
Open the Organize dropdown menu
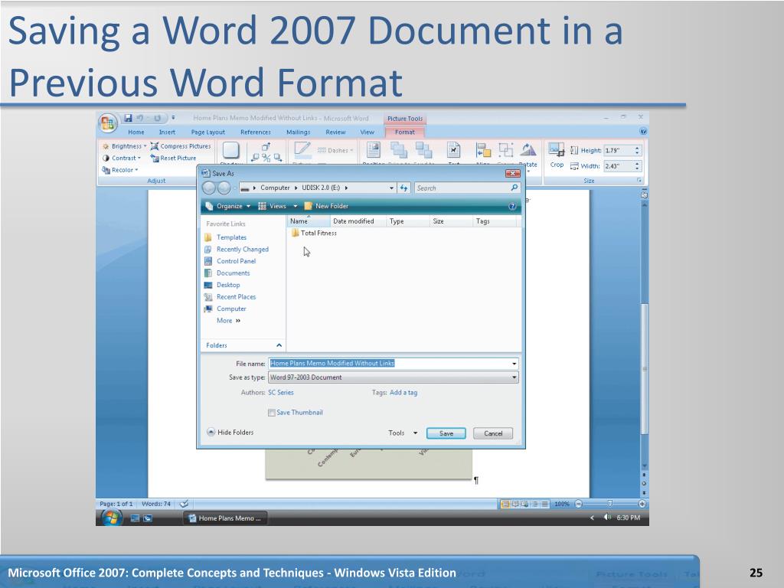tap(228, 206)
